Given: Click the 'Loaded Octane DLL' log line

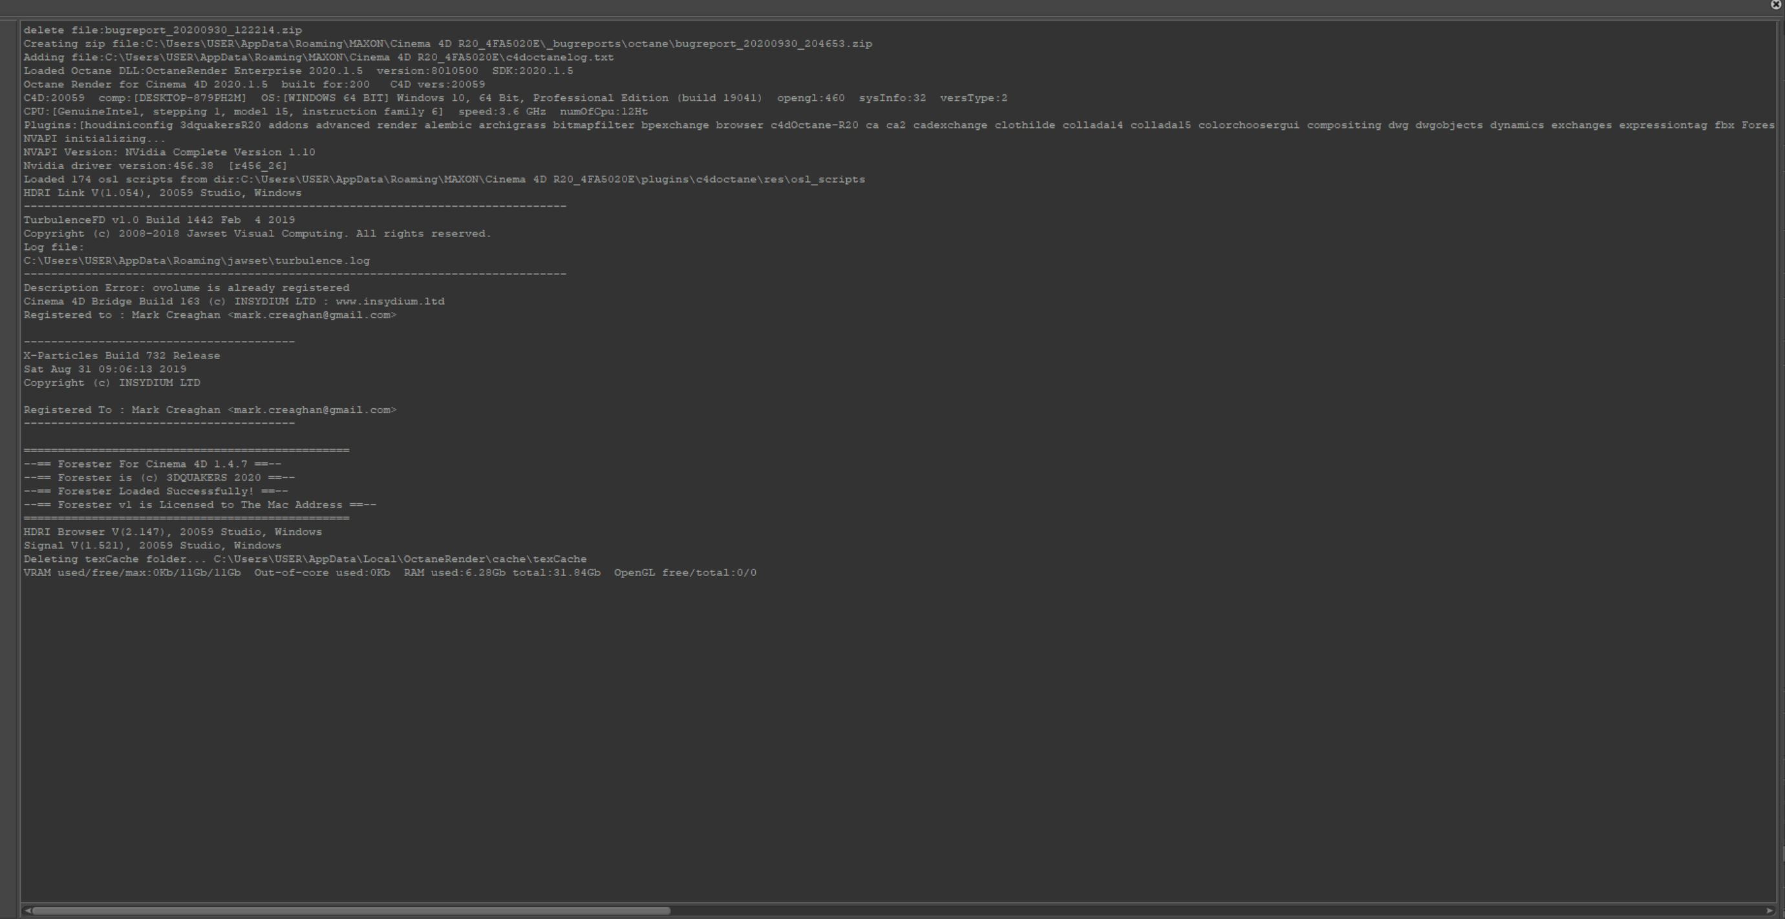Looking at the screenshot, I should pyautogui.click(x=298, y=71).
